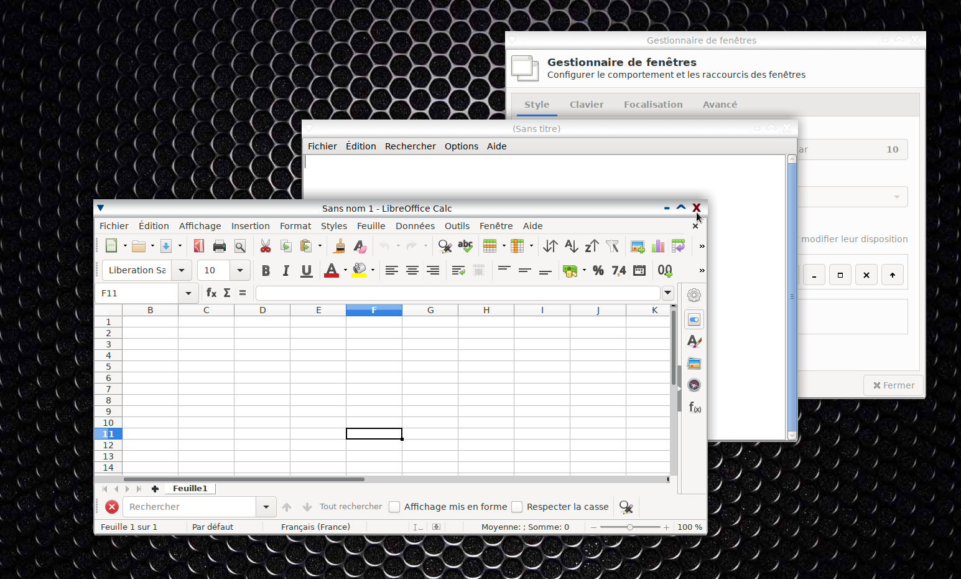Screen dimensions: 961x579
Task: Open the Format menu in Calc
Action: pos(295,226)
